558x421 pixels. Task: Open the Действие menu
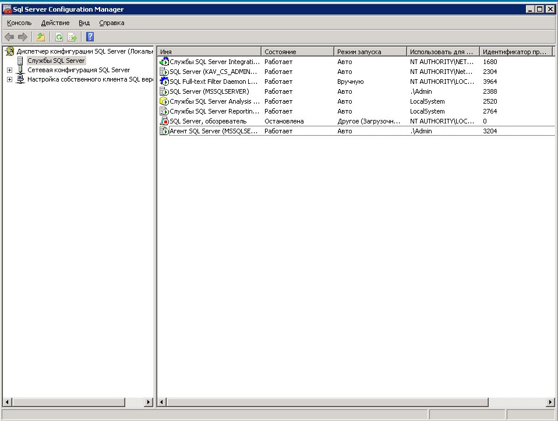coord(55,23)
